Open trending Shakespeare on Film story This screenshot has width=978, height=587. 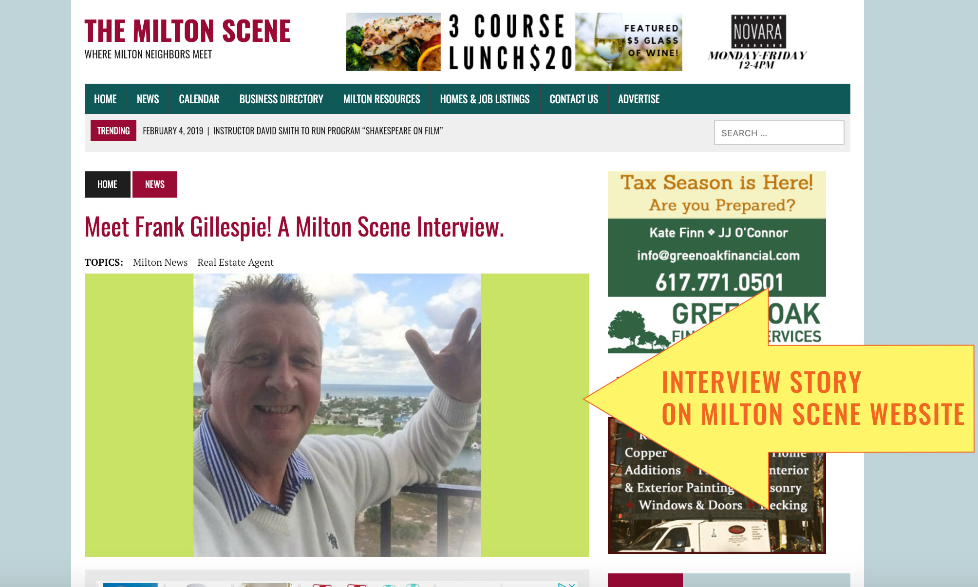(328, 131)
